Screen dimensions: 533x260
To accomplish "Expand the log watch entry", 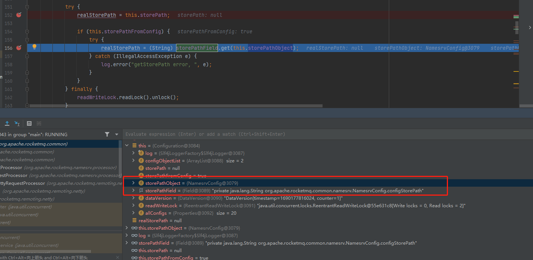I will coord(127,235).
